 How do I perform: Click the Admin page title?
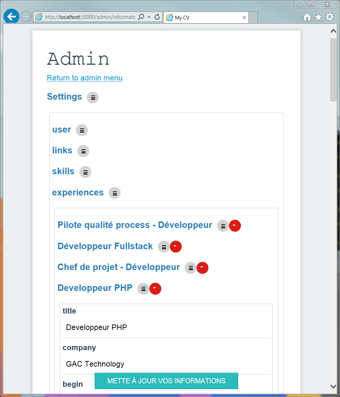(x=78, y=59)
